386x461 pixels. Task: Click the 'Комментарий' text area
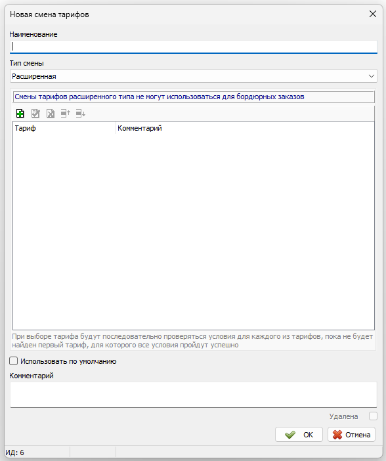click(x=194, y=395)
